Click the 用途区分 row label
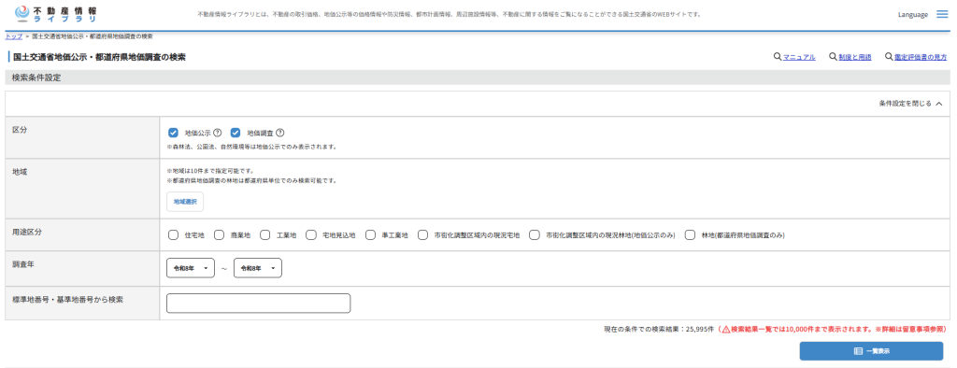Screen dimensions: 957x368 [27, 233]
